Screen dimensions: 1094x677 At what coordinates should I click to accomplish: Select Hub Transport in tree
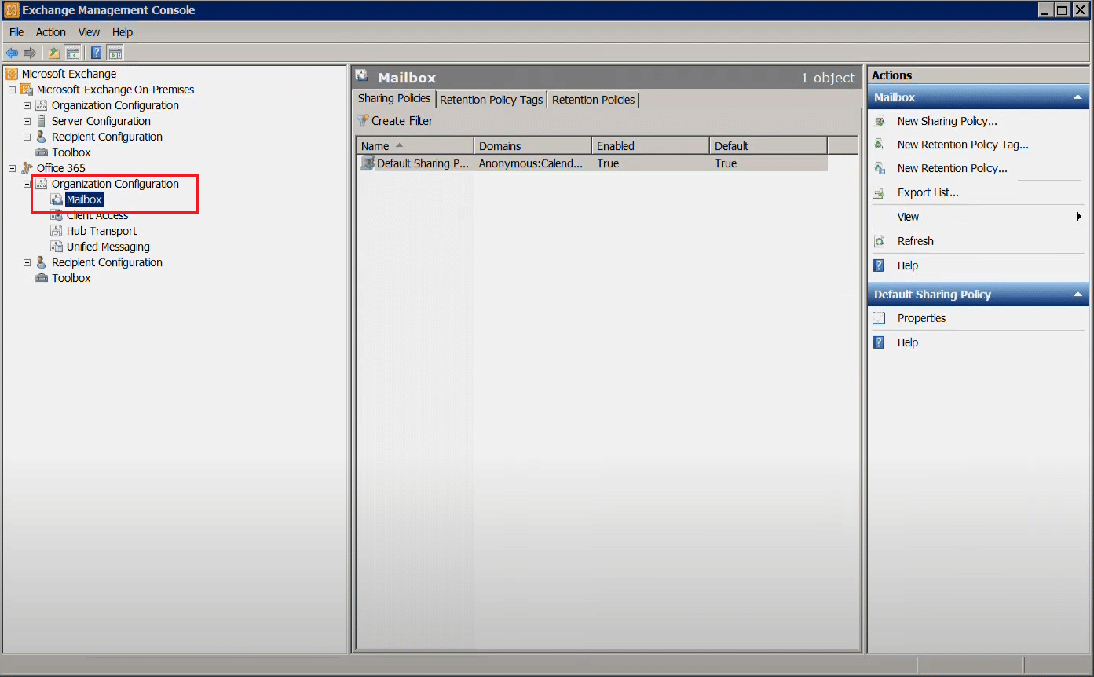tap(101, 231)
